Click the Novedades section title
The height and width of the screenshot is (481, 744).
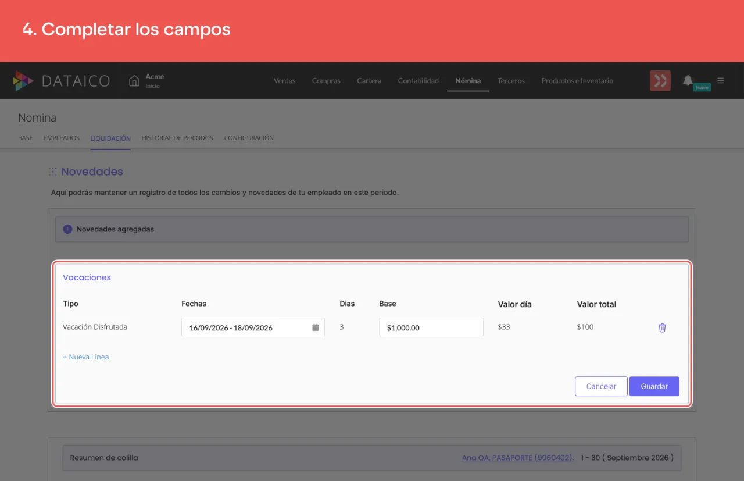click(x=92, y=172)
